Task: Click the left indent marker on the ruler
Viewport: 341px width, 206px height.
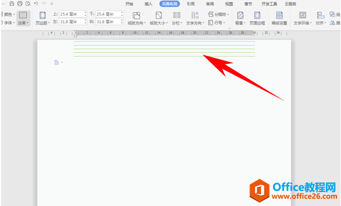Action: coord(76,34)
